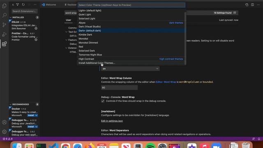Select Light+ (default light) theme
The width and height of the screenshot is (263, 148).
tap(131, 10)
